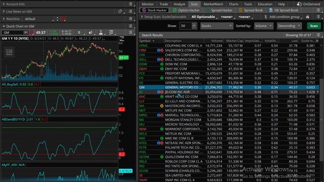The height and width of the screenshot is (182, 324).
Task: Open the Stocks type dropdown
Action: [217, 26]
